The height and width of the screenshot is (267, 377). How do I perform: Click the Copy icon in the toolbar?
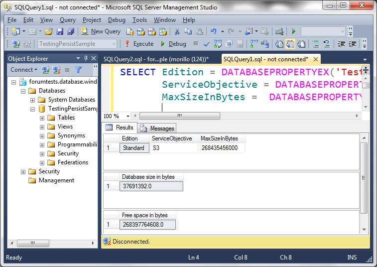tap(188, 31)
